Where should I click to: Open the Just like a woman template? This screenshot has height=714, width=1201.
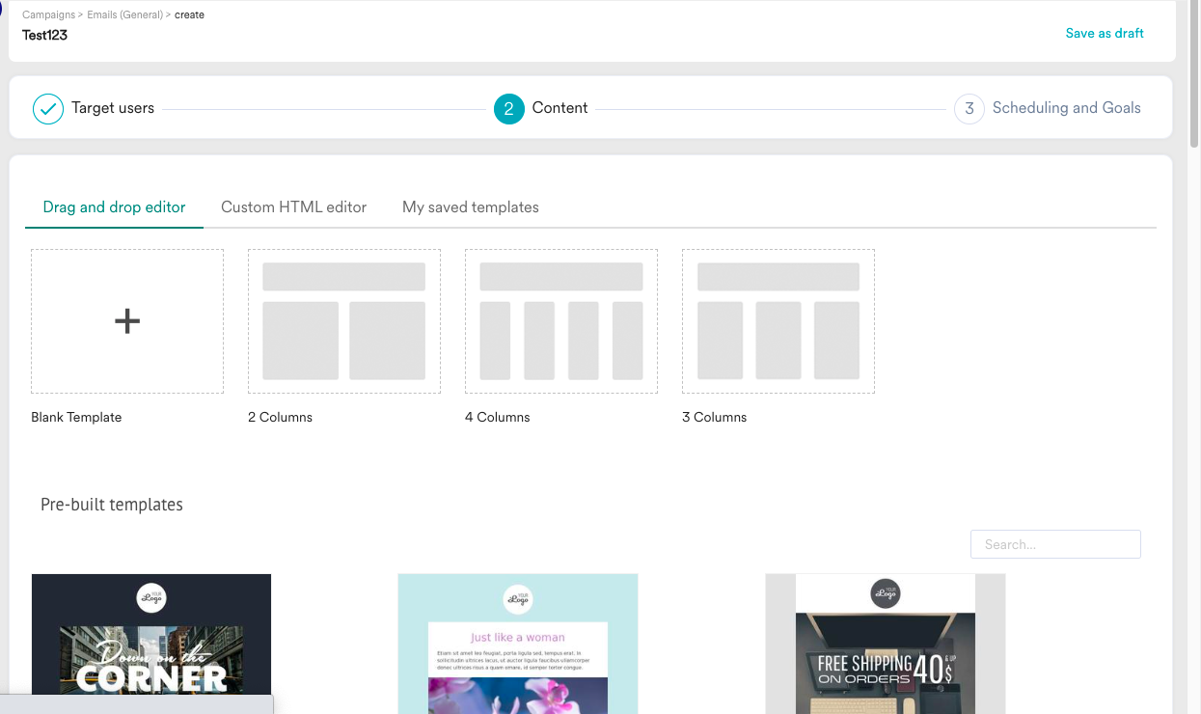pyautogui.click(x=518, y=644)
